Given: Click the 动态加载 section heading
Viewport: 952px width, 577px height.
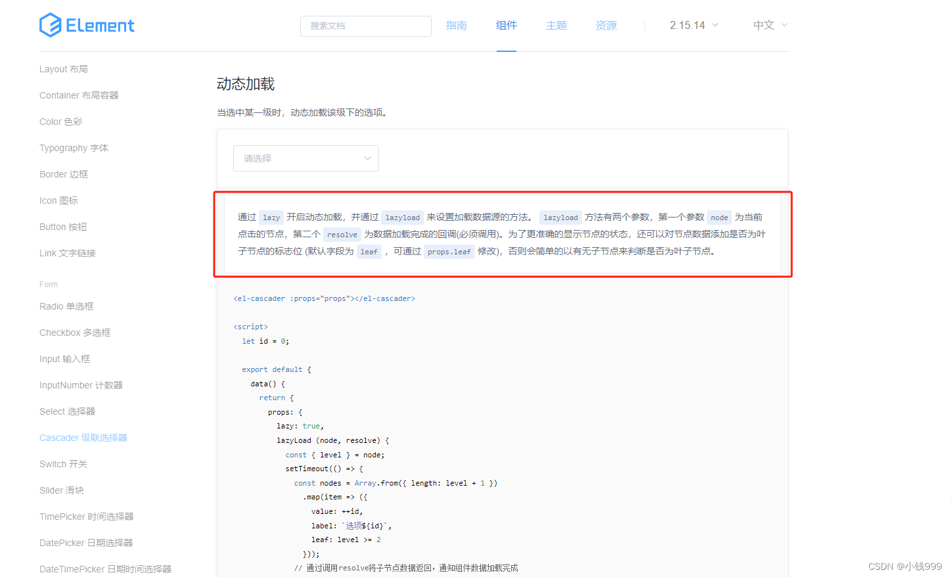Looking at the screenshot, I should (246, 84).
